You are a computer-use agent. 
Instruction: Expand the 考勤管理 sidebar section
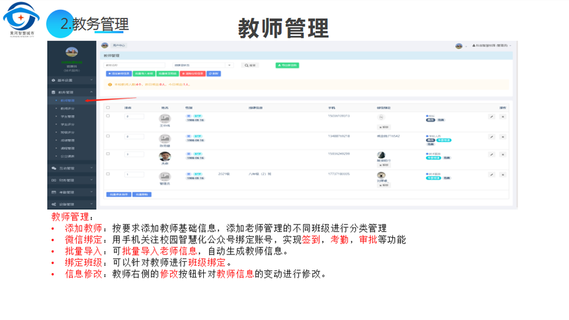[71, 192]
